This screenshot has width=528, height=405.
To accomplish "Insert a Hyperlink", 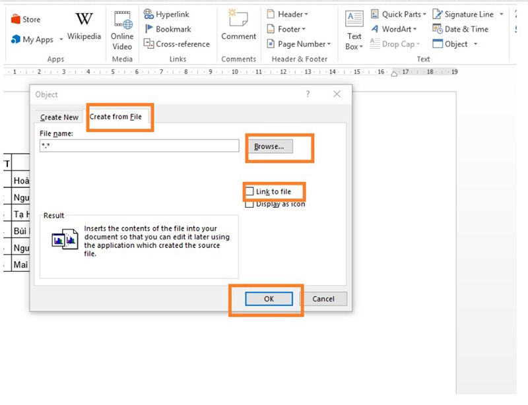I will click(x=166, y=14).
